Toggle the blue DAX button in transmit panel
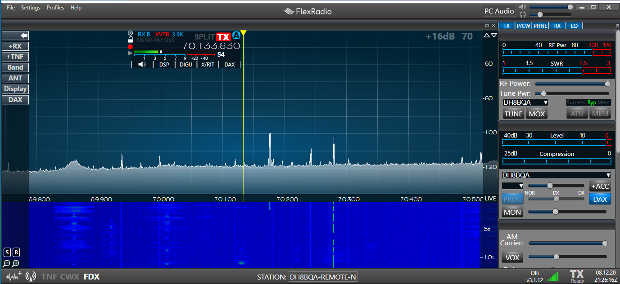 click(600, 199)
